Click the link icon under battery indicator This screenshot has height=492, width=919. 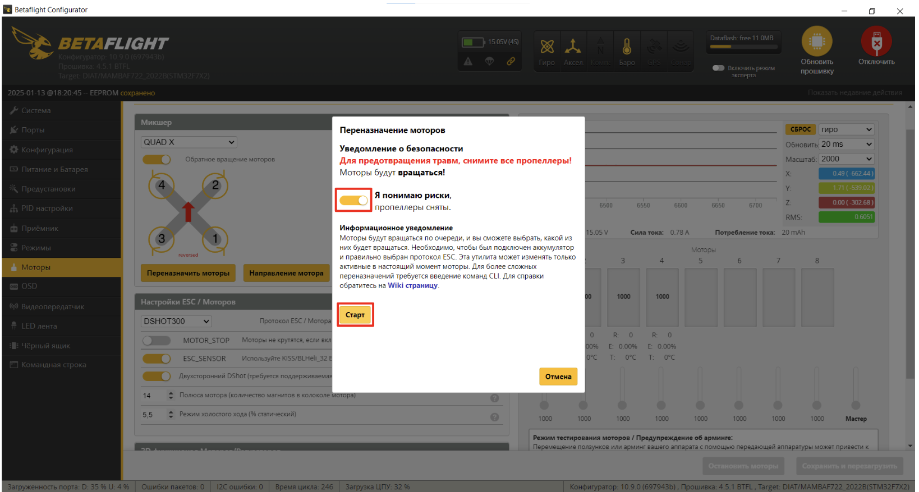click(x=511, y=61)
